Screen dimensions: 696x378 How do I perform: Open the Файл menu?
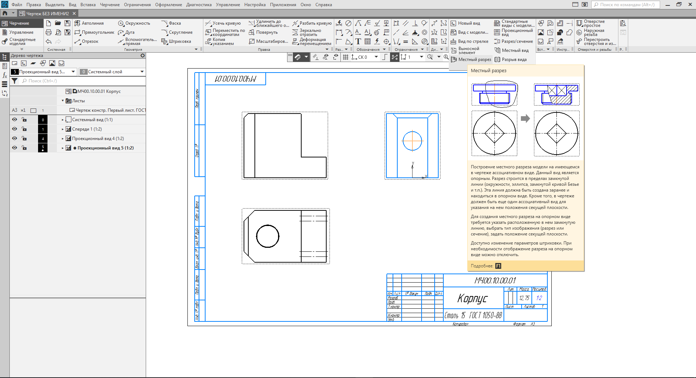(x=17, y=5)
